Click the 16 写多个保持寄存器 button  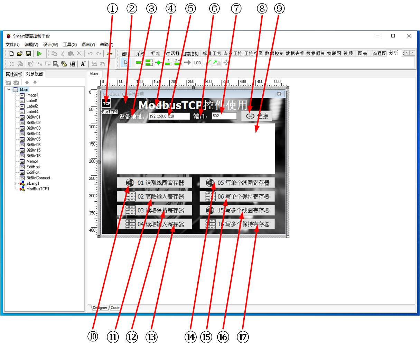pyautogui.click(x=237, y=224)
